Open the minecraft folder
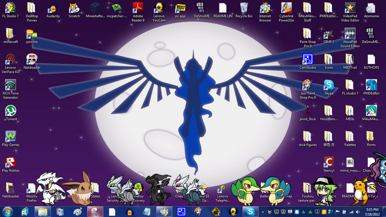Viewport: 386px width, 217px height. tap(11, 36)
